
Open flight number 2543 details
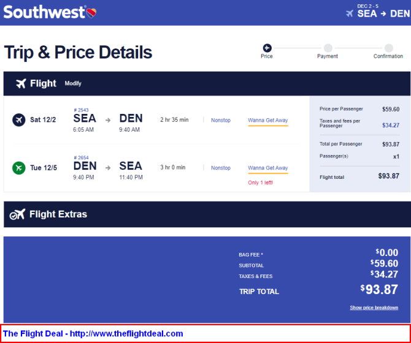pos(81,110)
